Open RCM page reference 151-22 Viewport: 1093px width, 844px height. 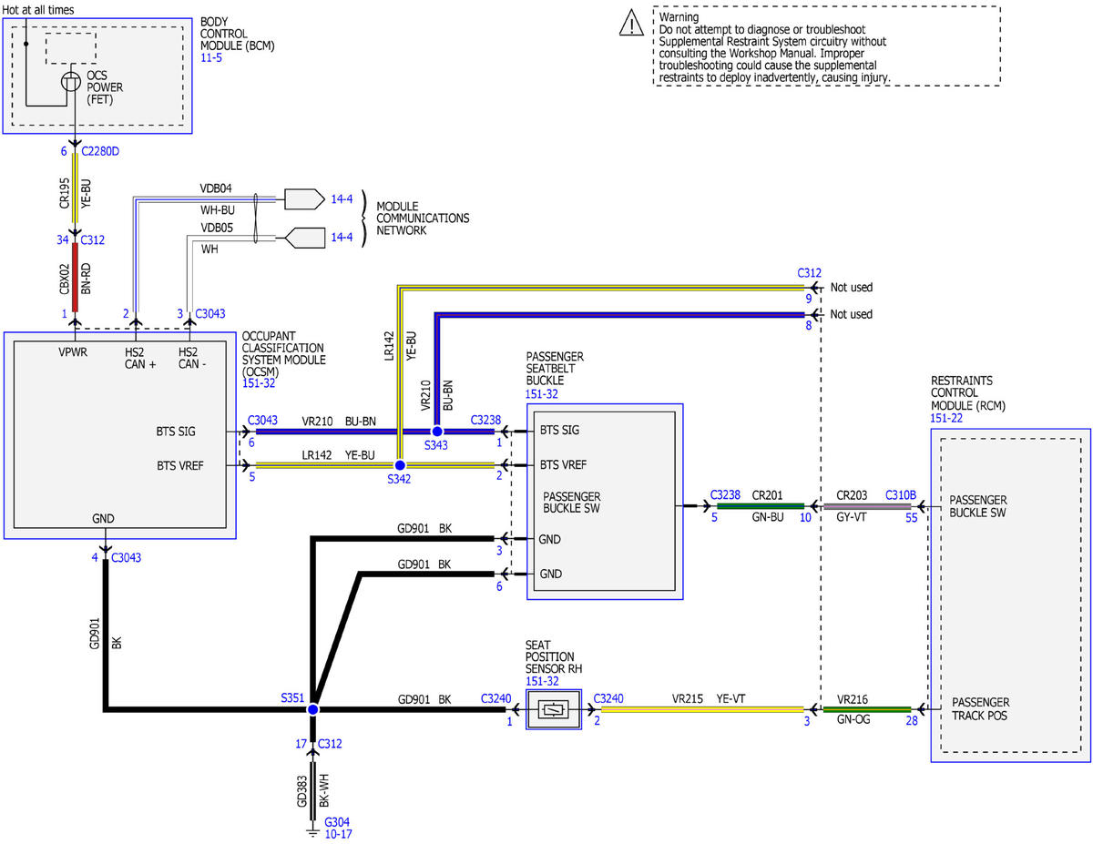[x=947, y=418]
